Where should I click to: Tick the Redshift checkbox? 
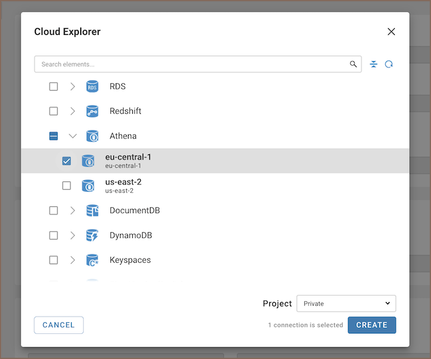[53, 111]
